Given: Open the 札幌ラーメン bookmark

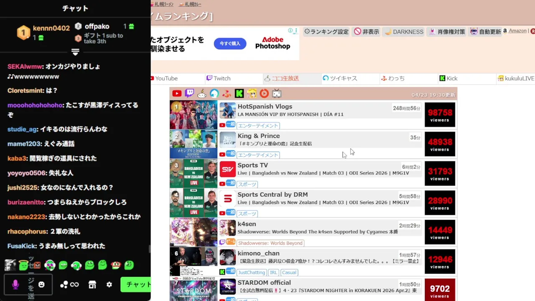Looking at the screenshot, I should tap(163, 4).
